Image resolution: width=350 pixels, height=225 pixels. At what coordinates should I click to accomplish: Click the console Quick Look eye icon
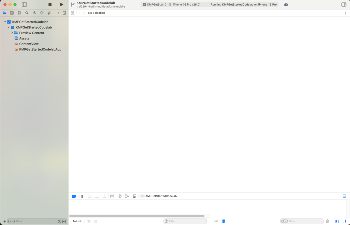point(216,221)
